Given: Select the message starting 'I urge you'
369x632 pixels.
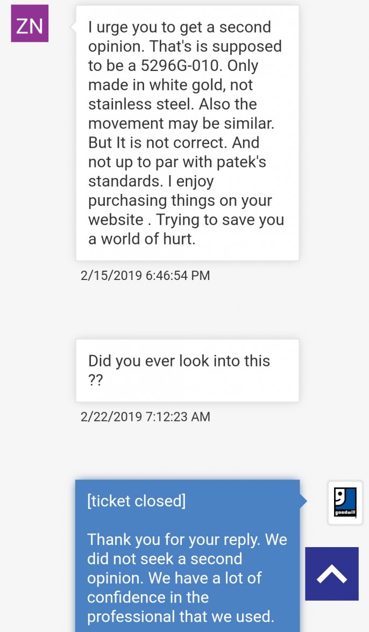Looking at the screenshot, I should [x=187, y=133].
